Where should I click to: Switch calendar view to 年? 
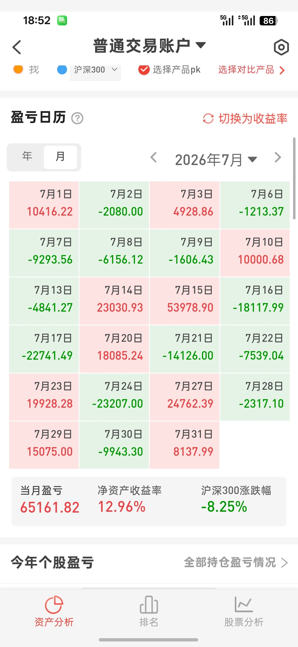[27, 157]
